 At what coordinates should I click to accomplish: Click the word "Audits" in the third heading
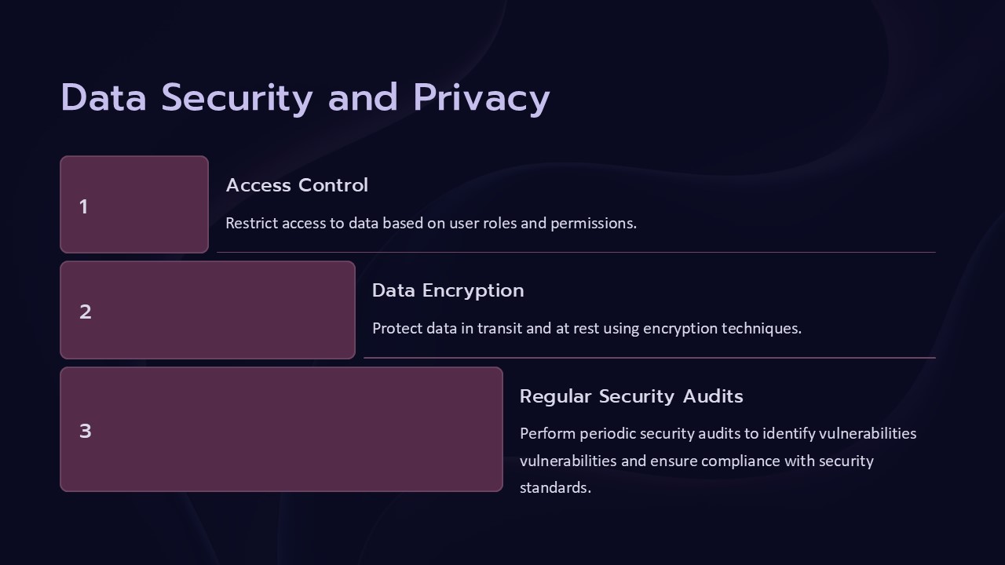[x=713, y=396]
